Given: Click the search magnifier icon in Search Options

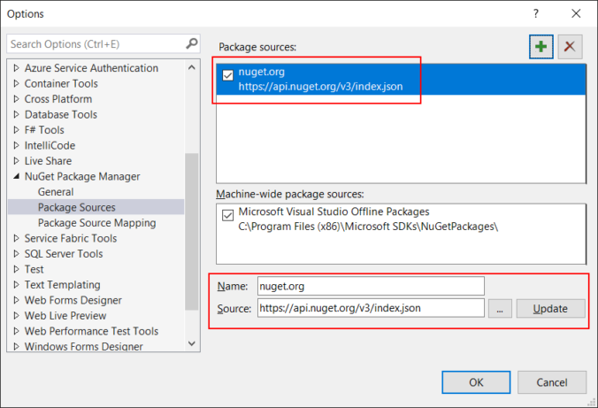Looking at the screenshot, I should click(192, 43).
